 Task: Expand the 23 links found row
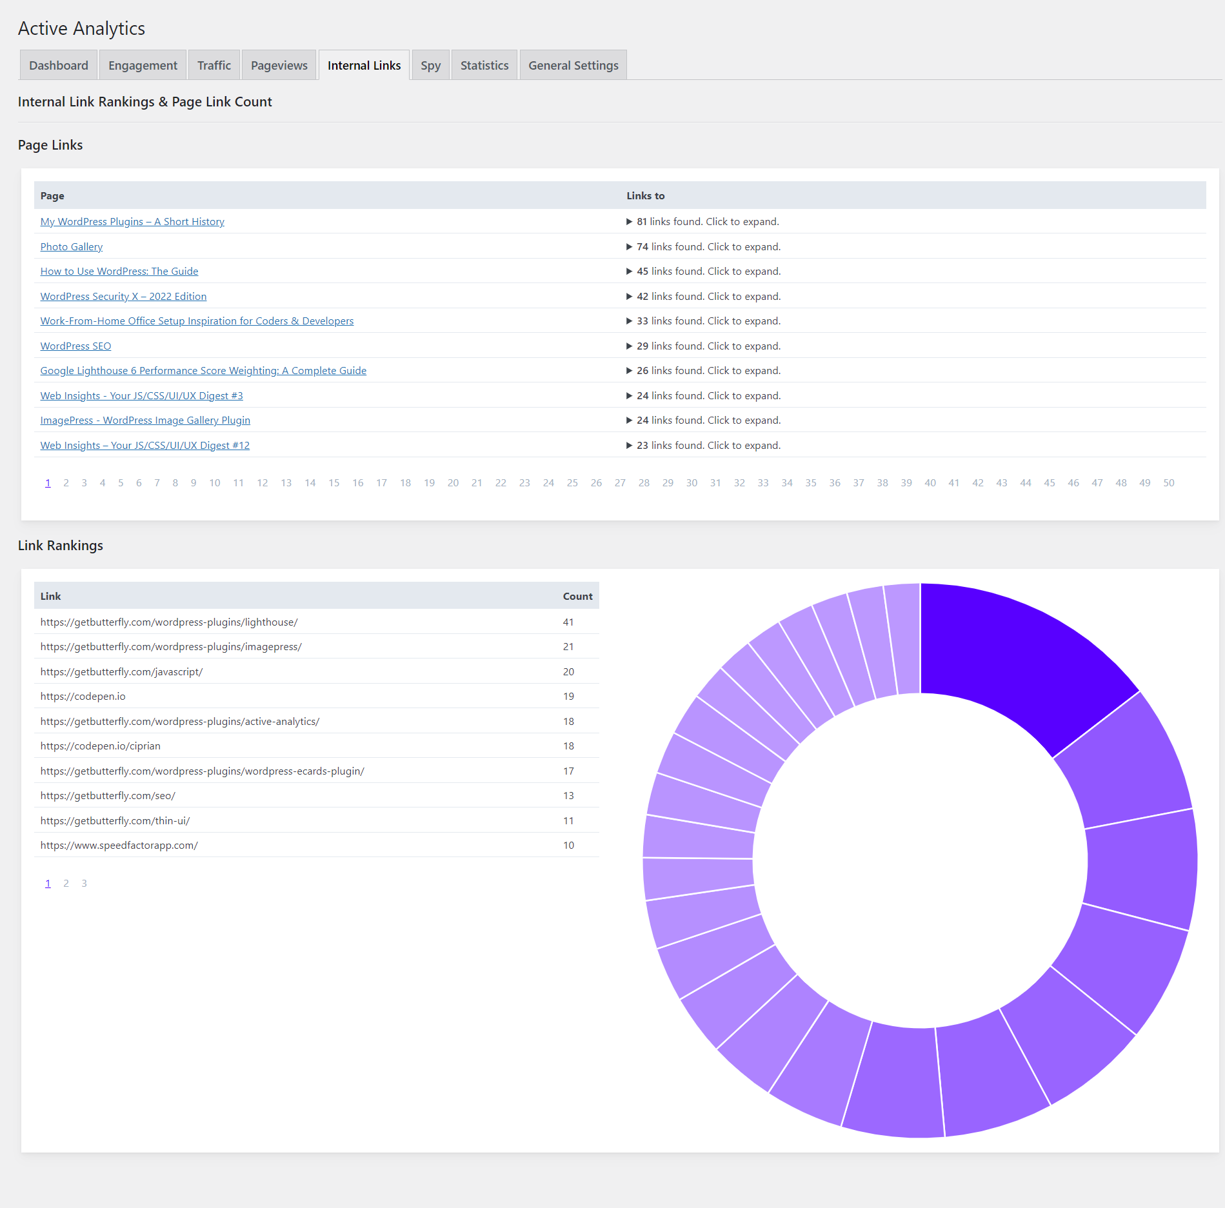(x=703, y=445)
